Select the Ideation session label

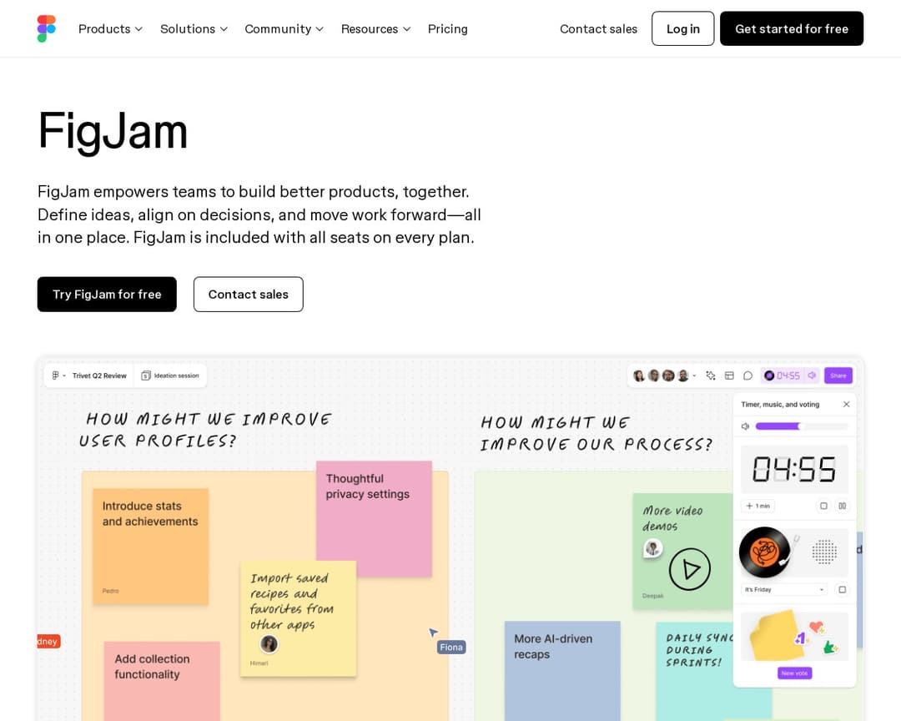pos(176,376)
